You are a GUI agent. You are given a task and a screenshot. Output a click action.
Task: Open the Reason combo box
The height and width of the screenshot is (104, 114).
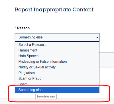57,37
